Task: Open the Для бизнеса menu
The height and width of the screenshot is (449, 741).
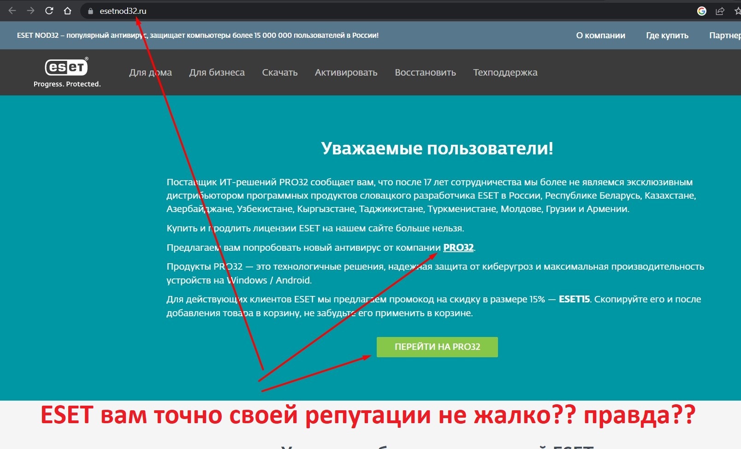Action: 217,72
